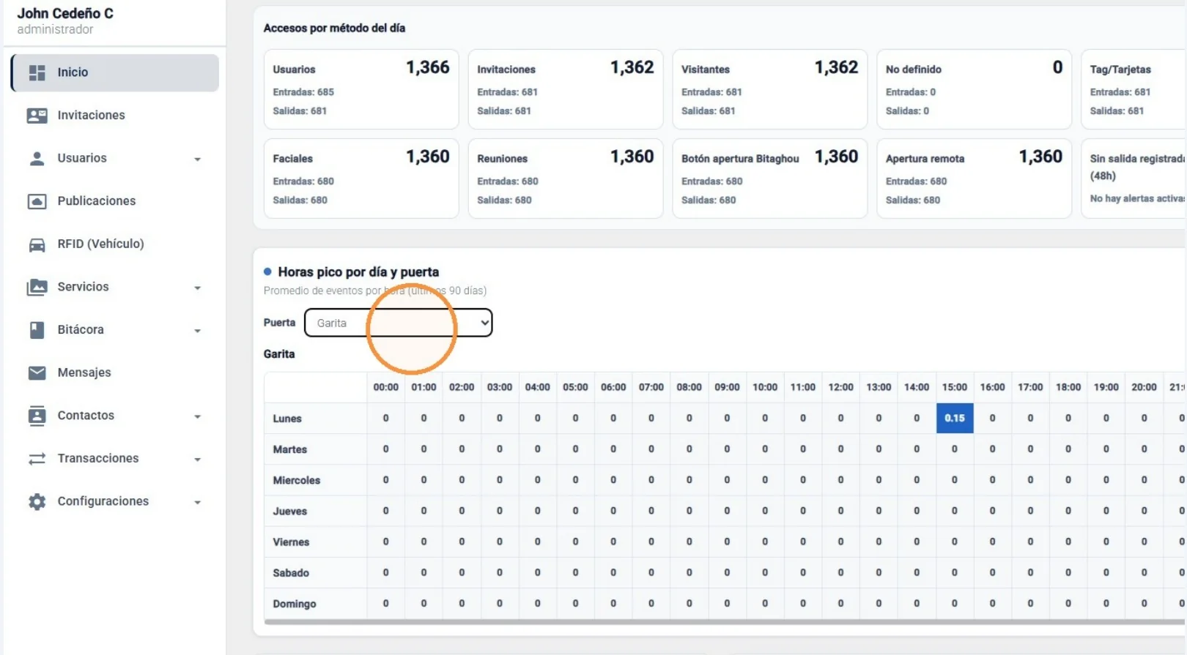
Task: Open the Puerta Garita dropdown
Action: pyautogui.click(x=398, y=323)
